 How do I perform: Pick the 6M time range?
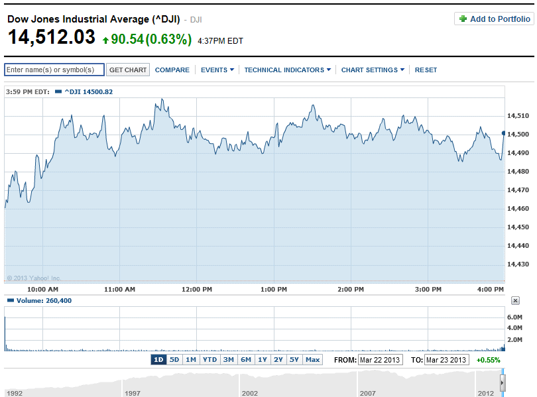246,360
